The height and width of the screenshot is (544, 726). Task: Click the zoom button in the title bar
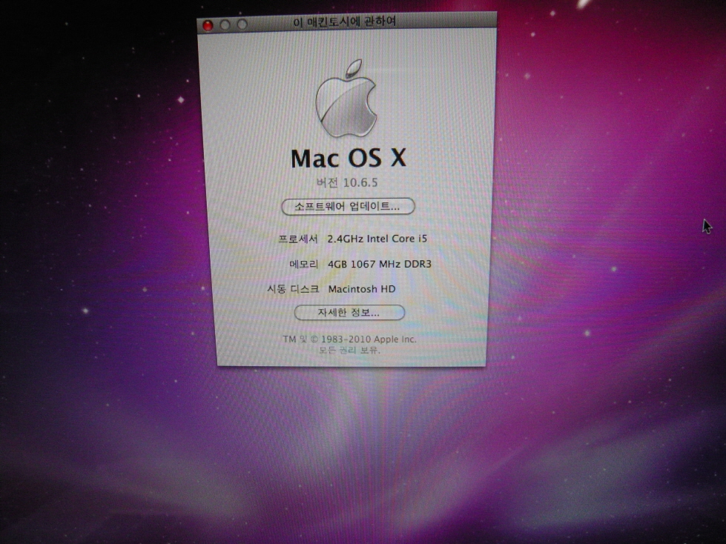[x=242, y=24]
